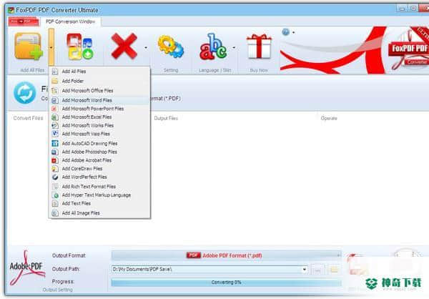
Task: Click the blue refresh convert icon
Action: click(25, 93)
